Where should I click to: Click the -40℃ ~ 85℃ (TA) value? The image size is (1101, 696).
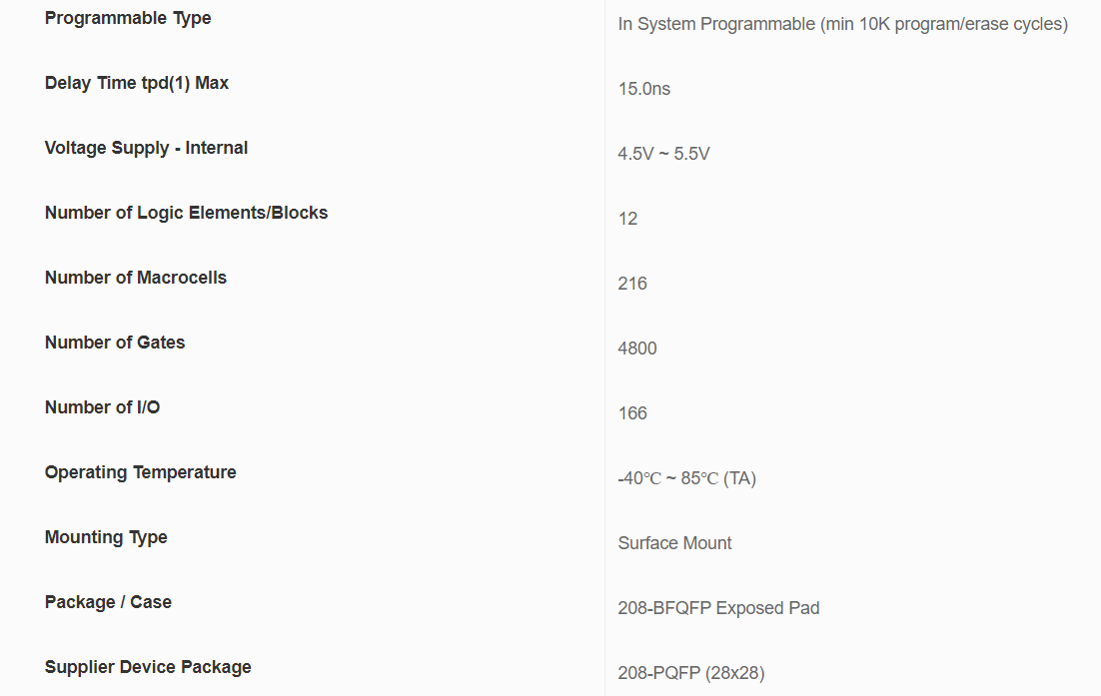coord(686,478)
